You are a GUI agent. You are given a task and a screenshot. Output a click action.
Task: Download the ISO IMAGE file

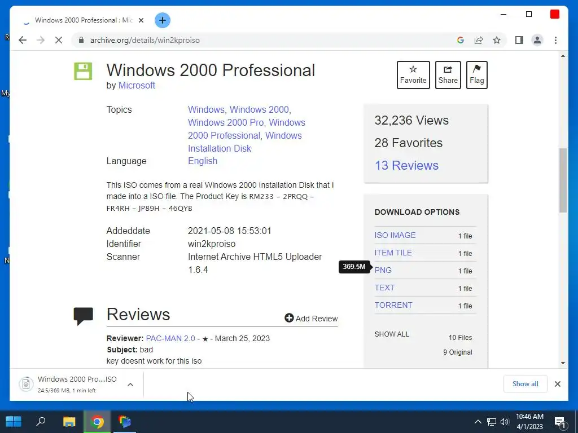(395, 235)
